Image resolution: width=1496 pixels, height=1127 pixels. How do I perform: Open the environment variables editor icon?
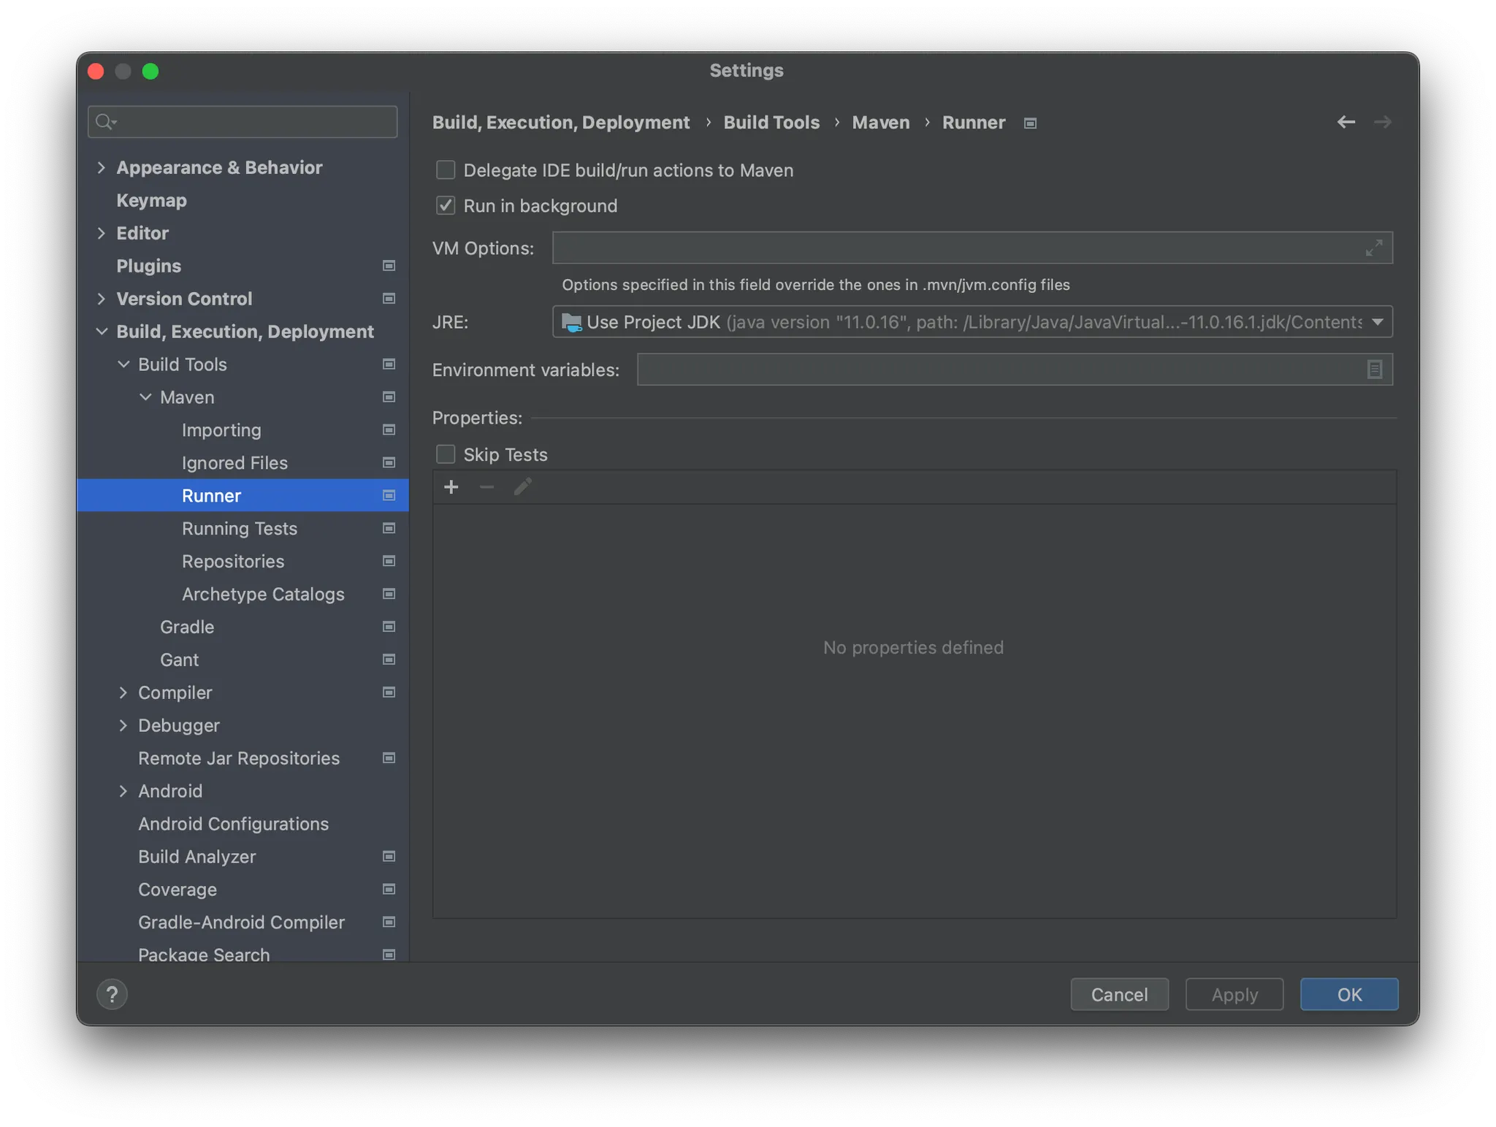point(1374,370)
